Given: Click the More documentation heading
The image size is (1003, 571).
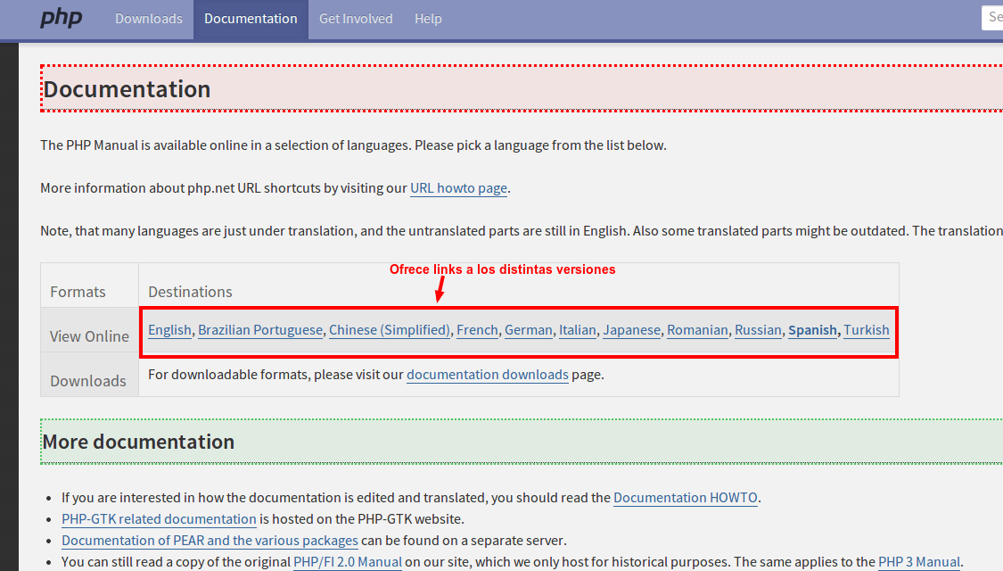Looking at the screenshot, I should point(138,442).
